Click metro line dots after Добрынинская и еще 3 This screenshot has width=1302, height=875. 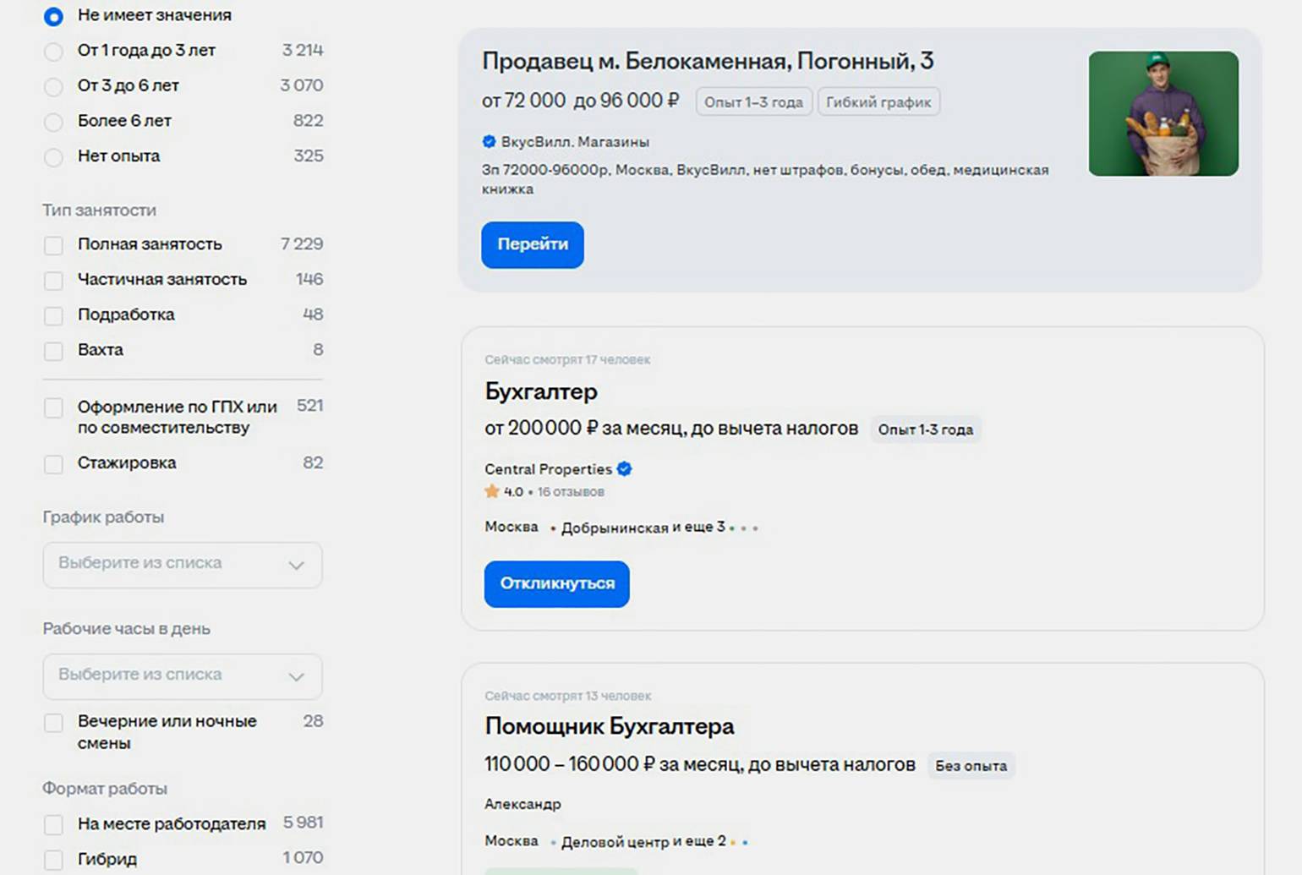click(x=743, y=528)
